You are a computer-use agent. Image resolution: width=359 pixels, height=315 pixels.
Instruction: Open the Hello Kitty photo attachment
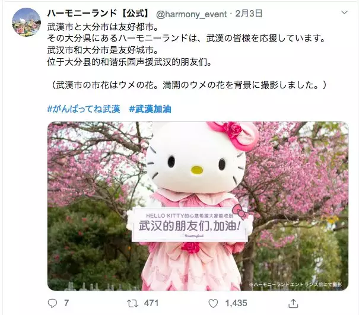[198, 206]
